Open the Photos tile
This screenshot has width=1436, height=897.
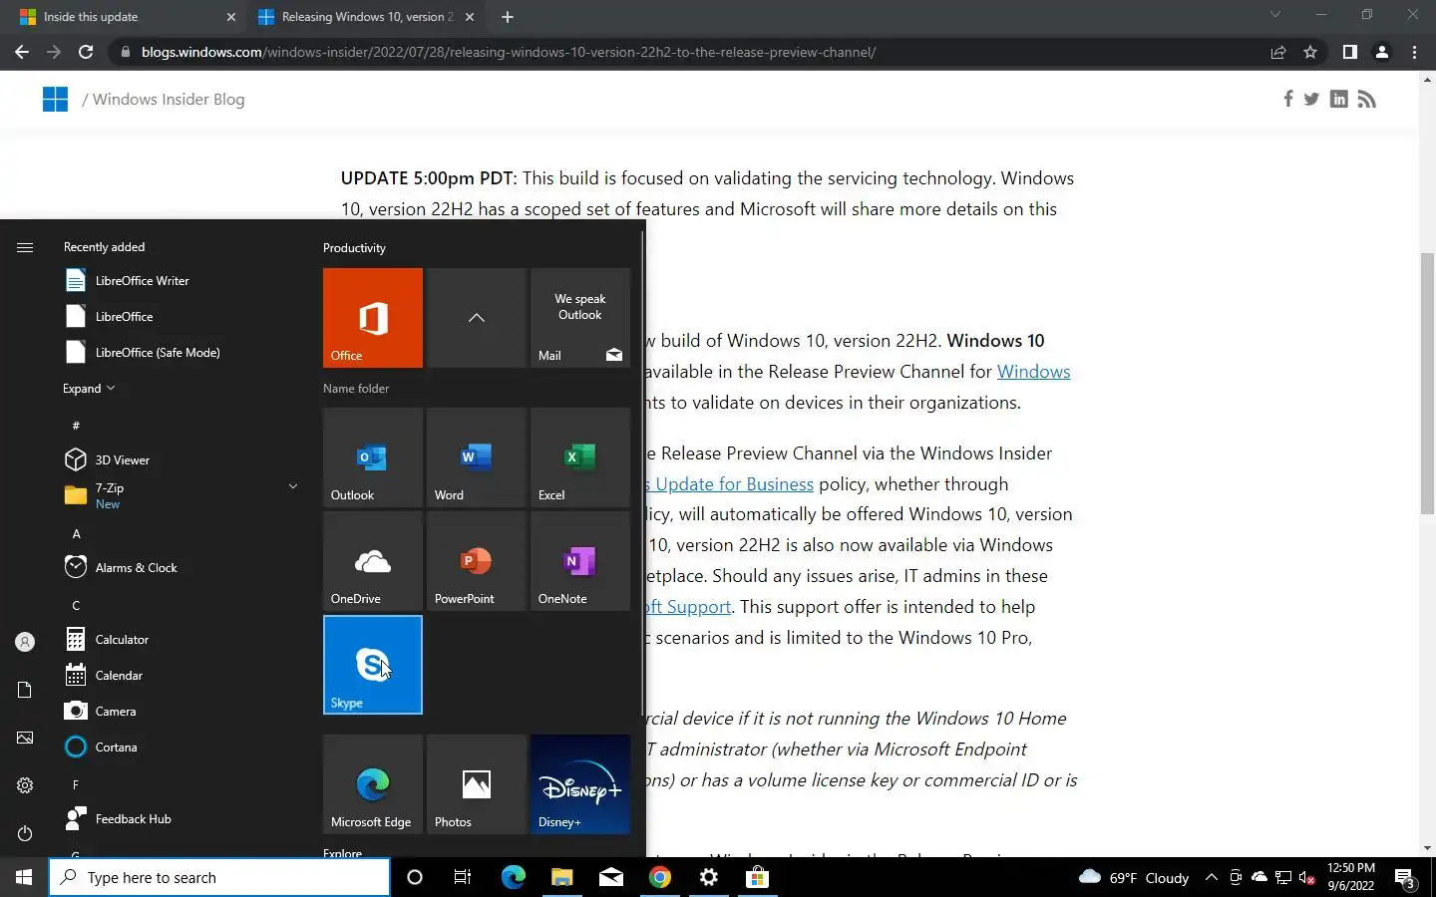477,784
